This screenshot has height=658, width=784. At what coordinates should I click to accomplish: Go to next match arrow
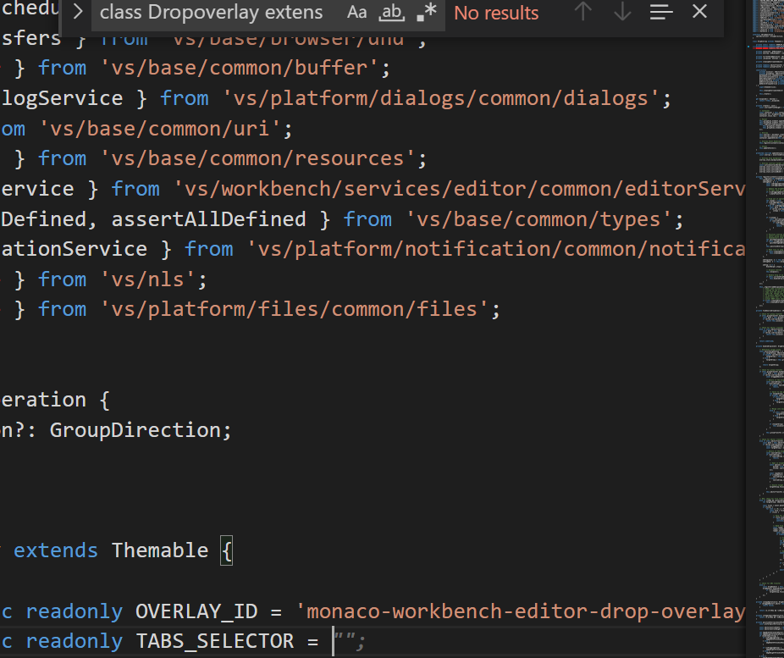point(622,12)
